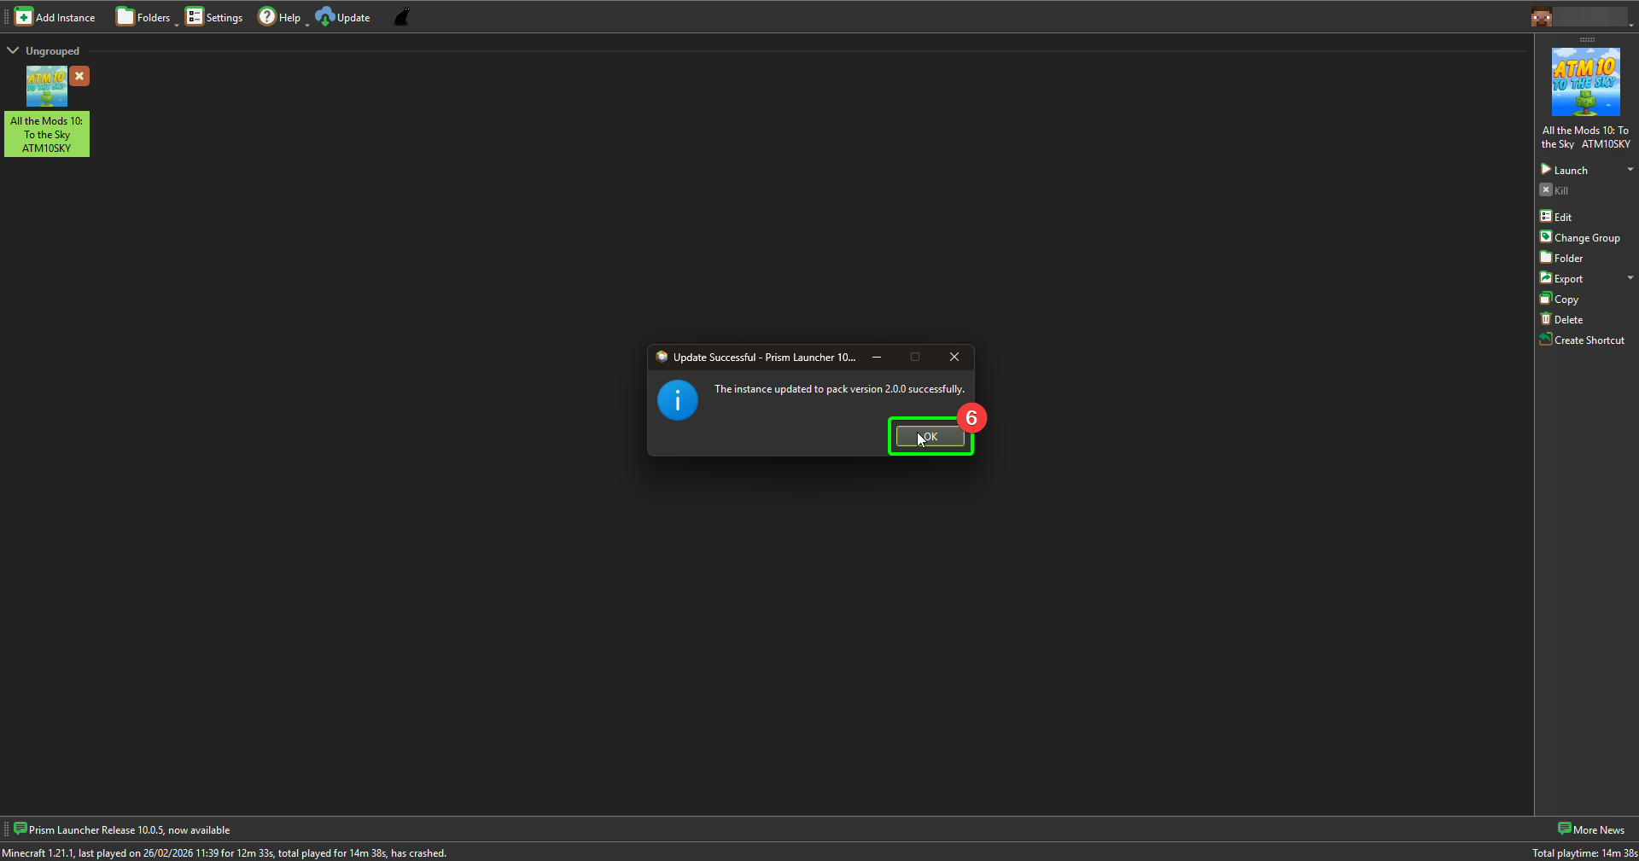
Task: Select Edit in the instance sidebar
Action: [1546, 216]
